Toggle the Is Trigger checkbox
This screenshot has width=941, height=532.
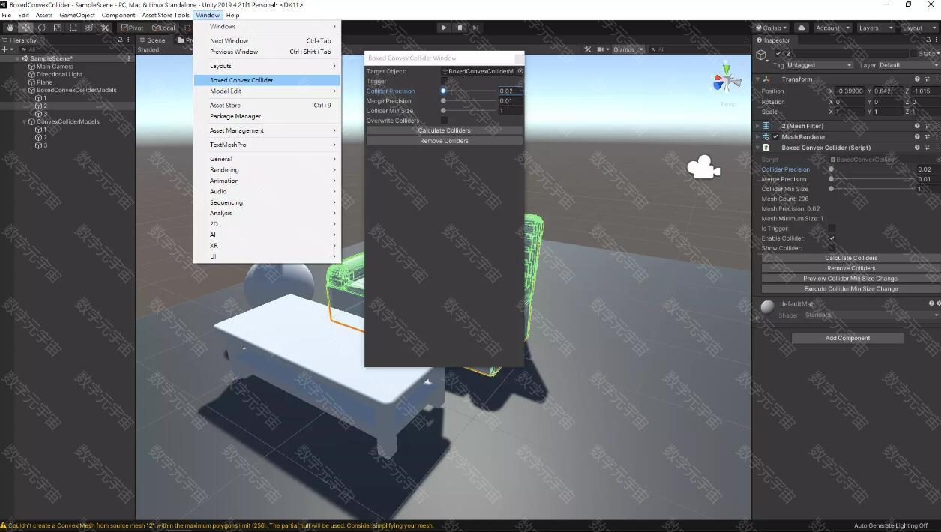click(x=832, y=229)
